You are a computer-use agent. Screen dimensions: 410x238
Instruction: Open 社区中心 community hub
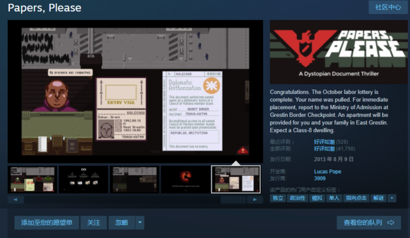click(x=388, y=7)
